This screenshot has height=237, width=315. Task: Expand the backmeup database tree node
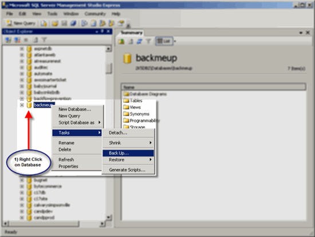tap(22, 105)
